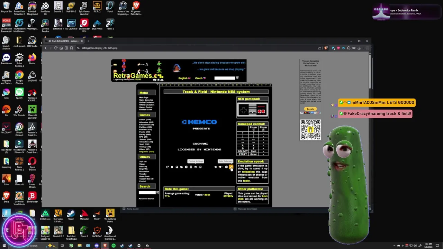Open Add a Game in the bottom bar
443x249 pixels.
coord(131,209)
